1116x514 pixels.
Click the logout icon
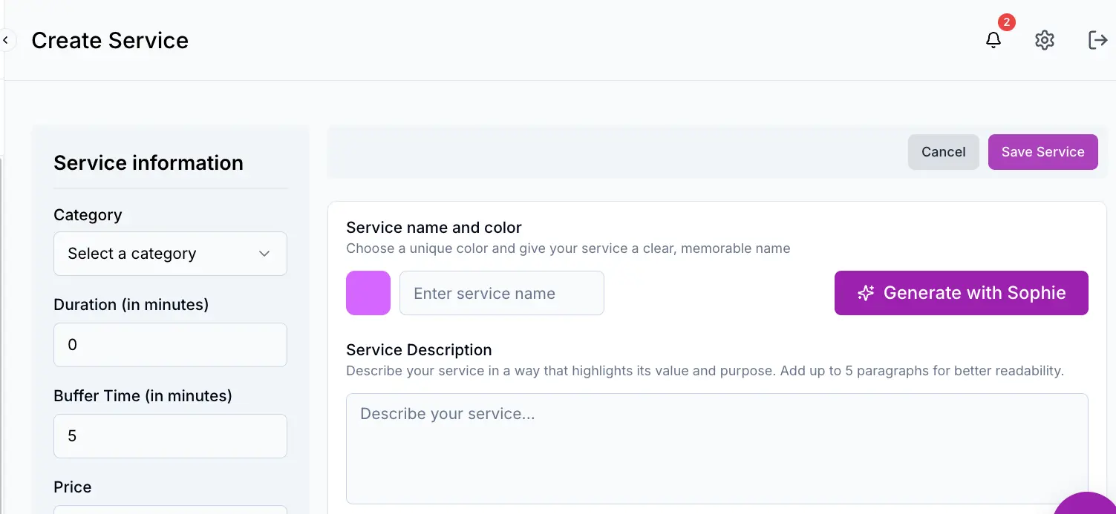pos(1097,40)
